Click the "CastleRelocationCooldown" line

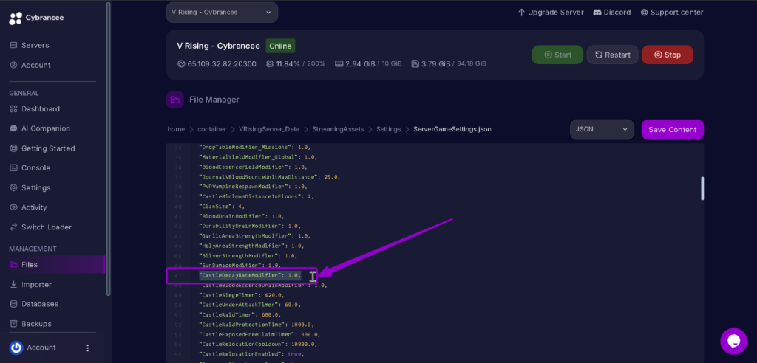tap(257, 345)
